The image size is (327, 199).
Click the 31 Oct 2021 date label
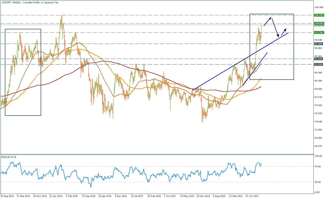click(252, 196)
